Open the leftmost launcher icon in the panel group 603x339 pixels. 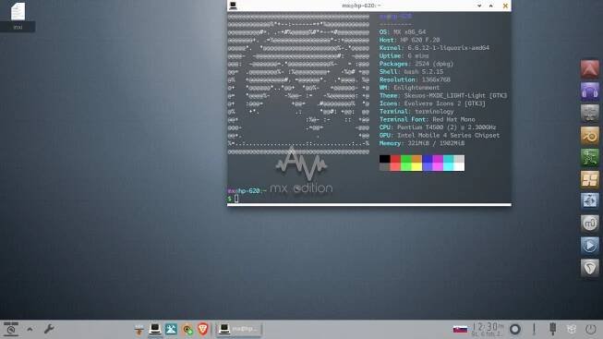139,330
